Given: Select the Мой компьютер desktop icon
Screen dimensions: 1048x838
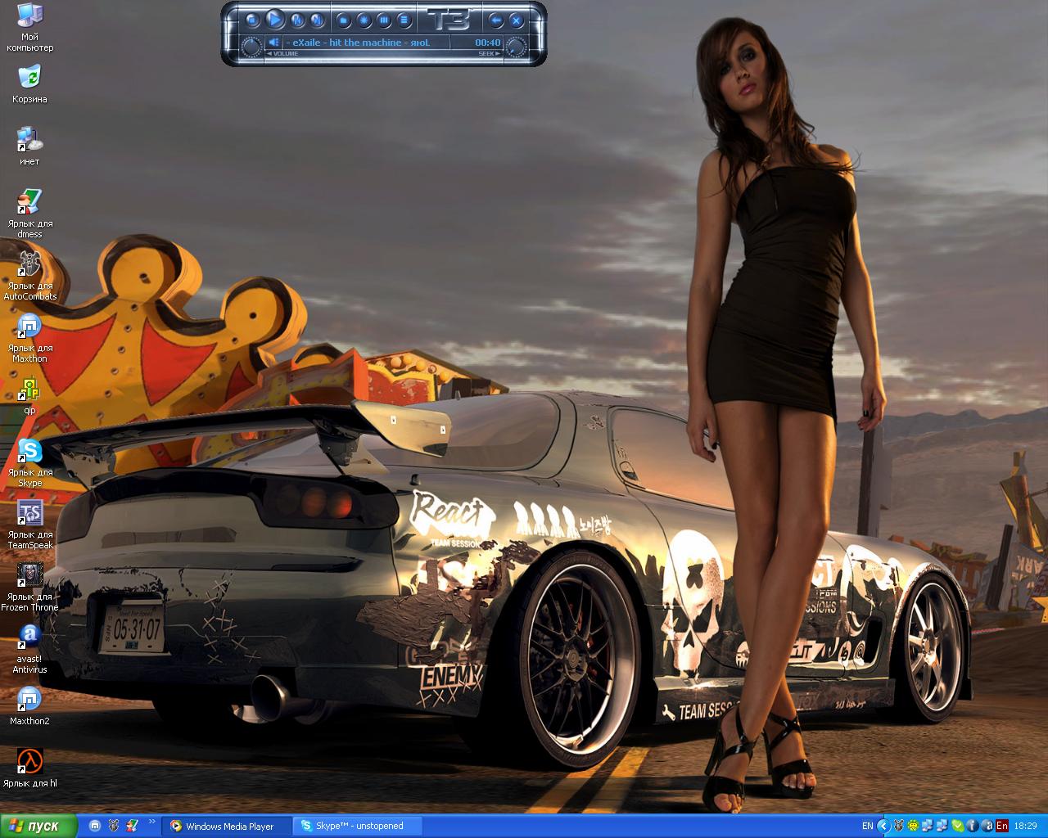Looking at the screenshot, I should (29, 28).
